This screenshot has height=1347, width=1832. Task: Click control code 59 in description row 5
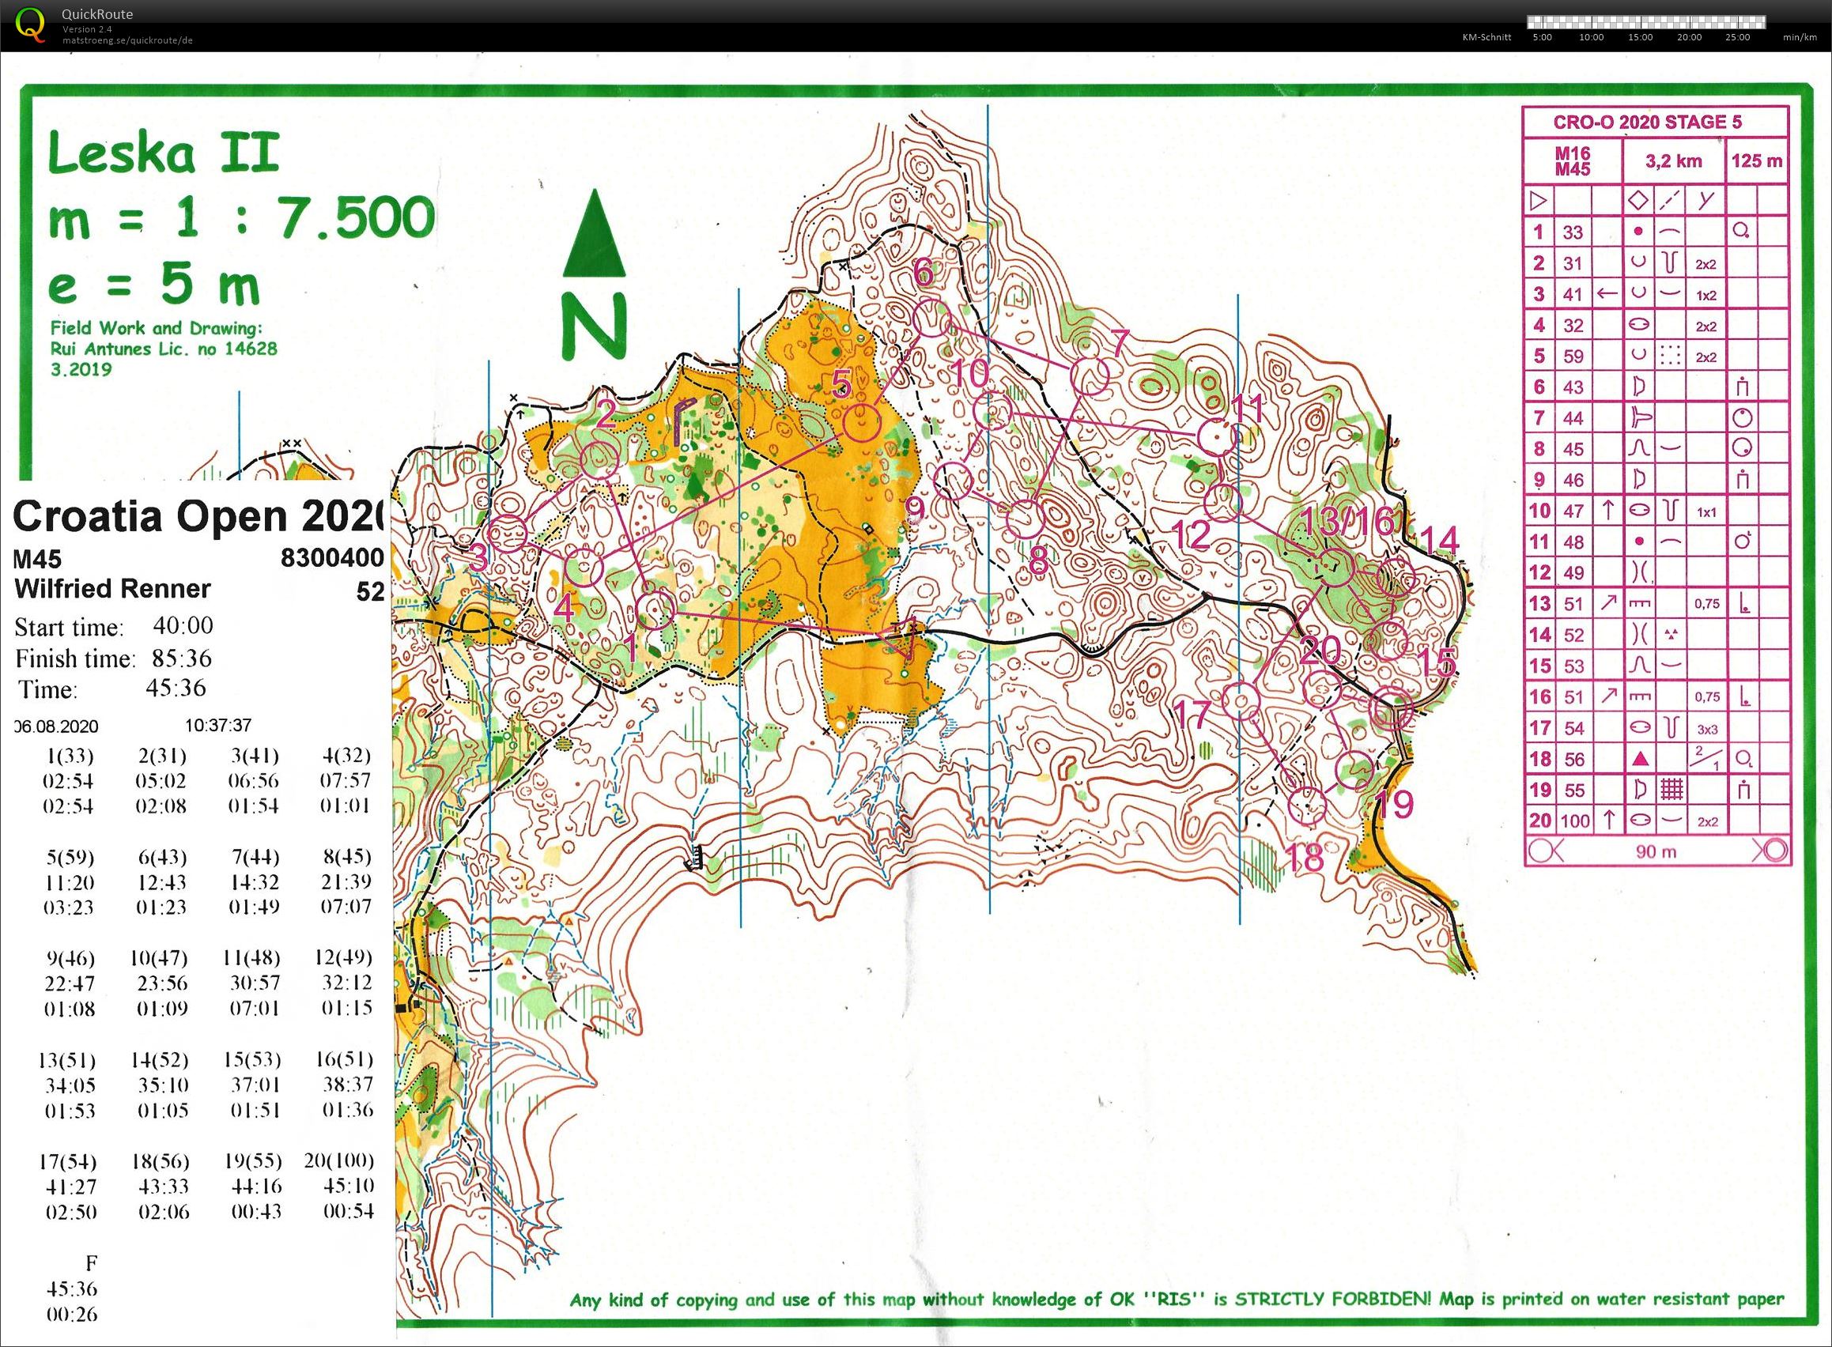(x=1573, y=357)
